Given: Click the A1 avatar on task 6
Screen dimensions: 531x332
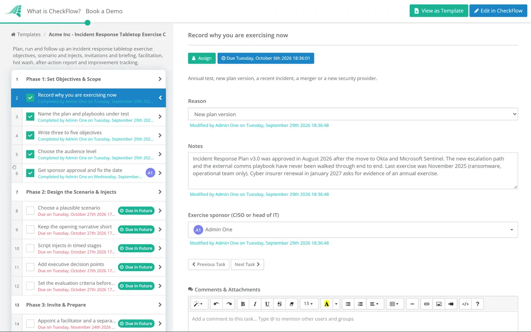Looking at the screenshot, I should click(x=150, y=173).
